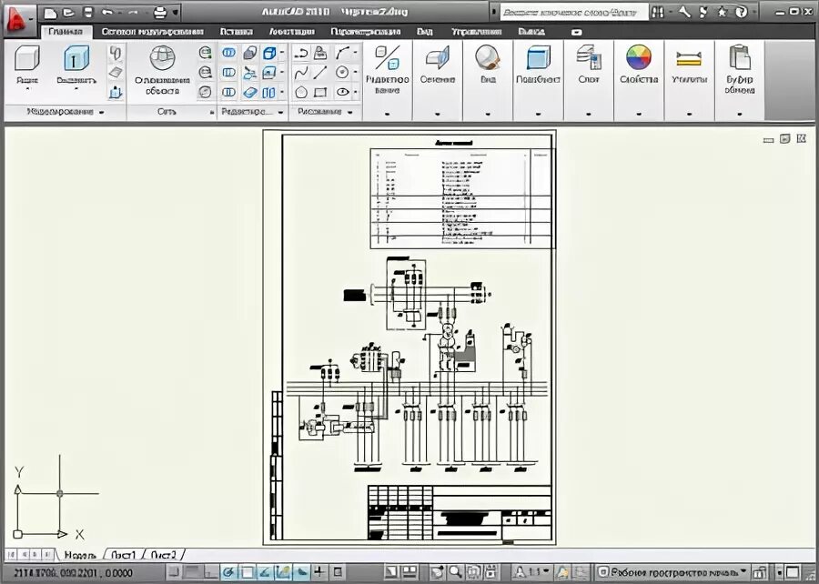Toggle Quick Properties in status bar
Image resolution: width=819 pixels, height=584 pixels.
338,572
